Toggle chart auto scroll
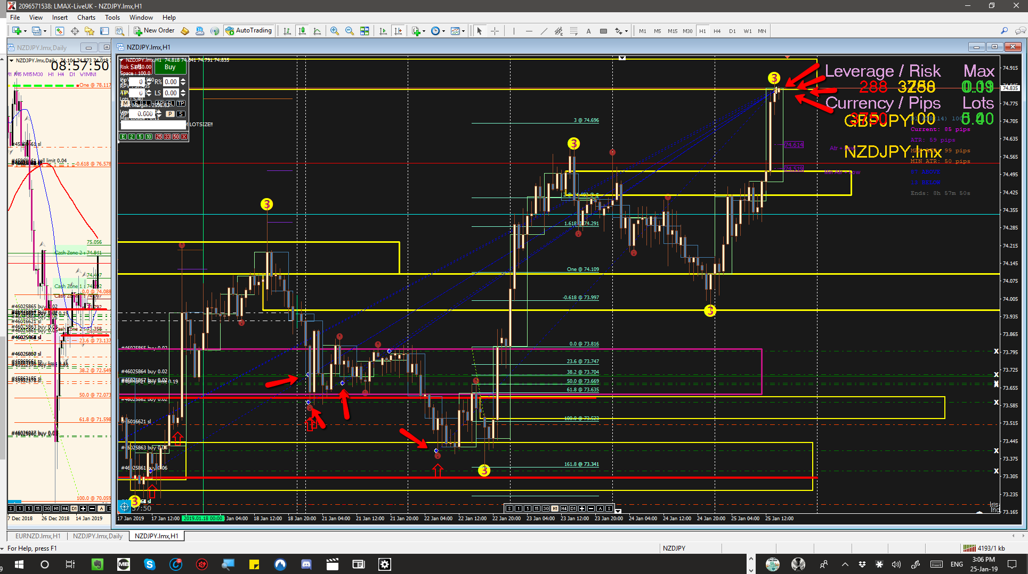The height and width of the screenshot is (574, 1028). tap(383, 31)
